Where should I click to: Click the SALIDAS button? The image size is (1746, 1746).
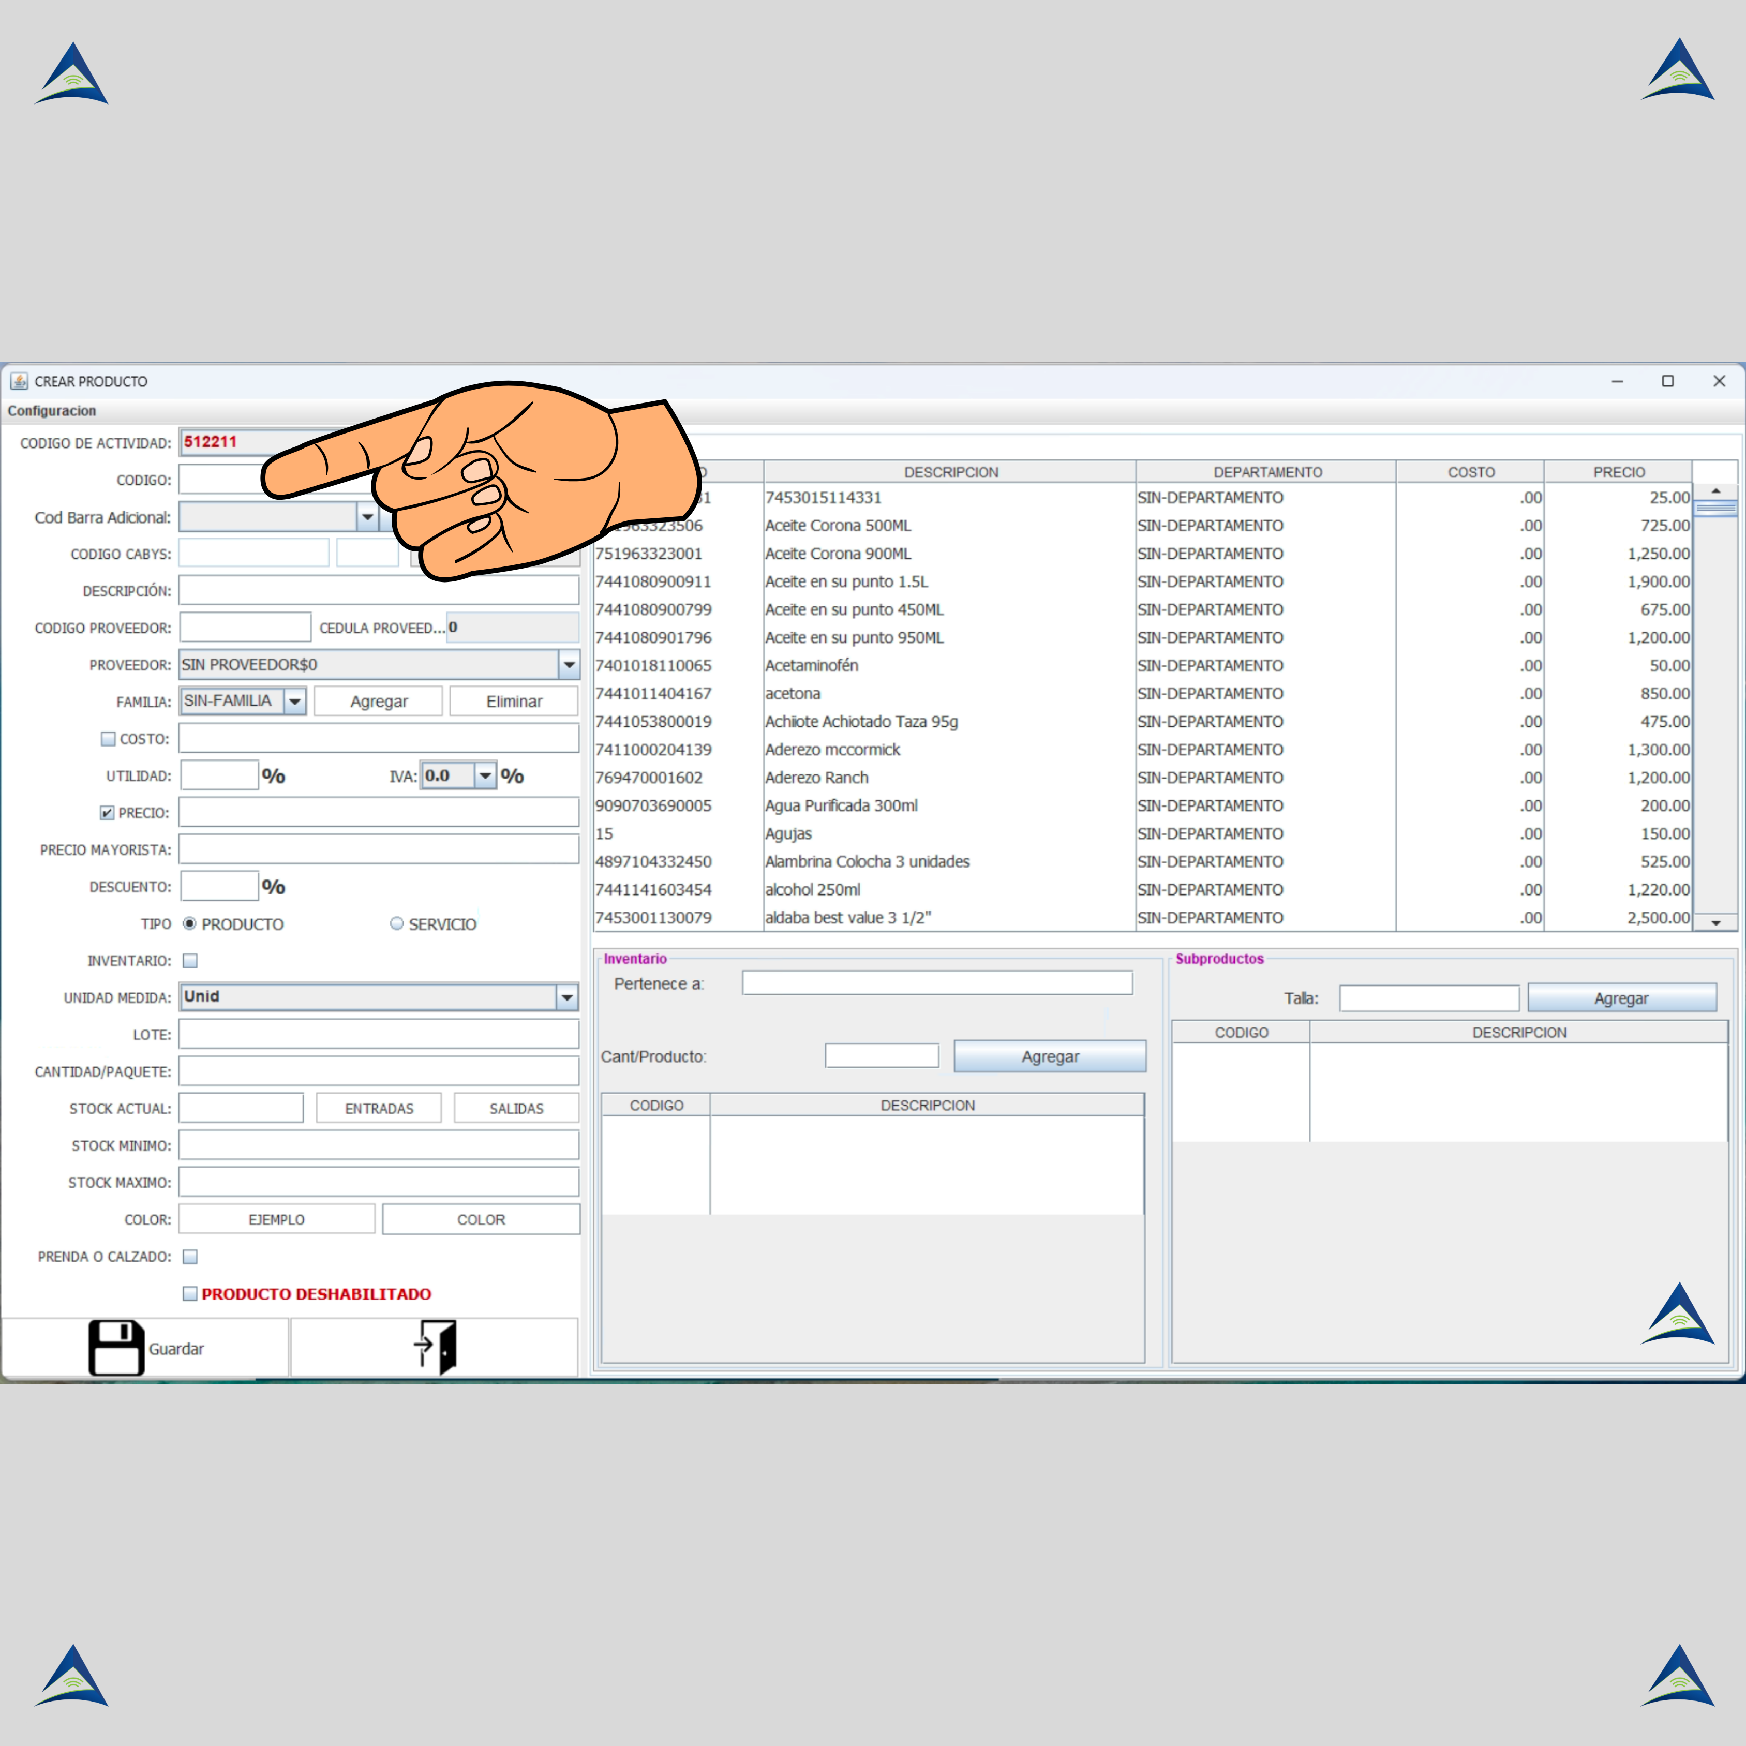pos(516,1108)
